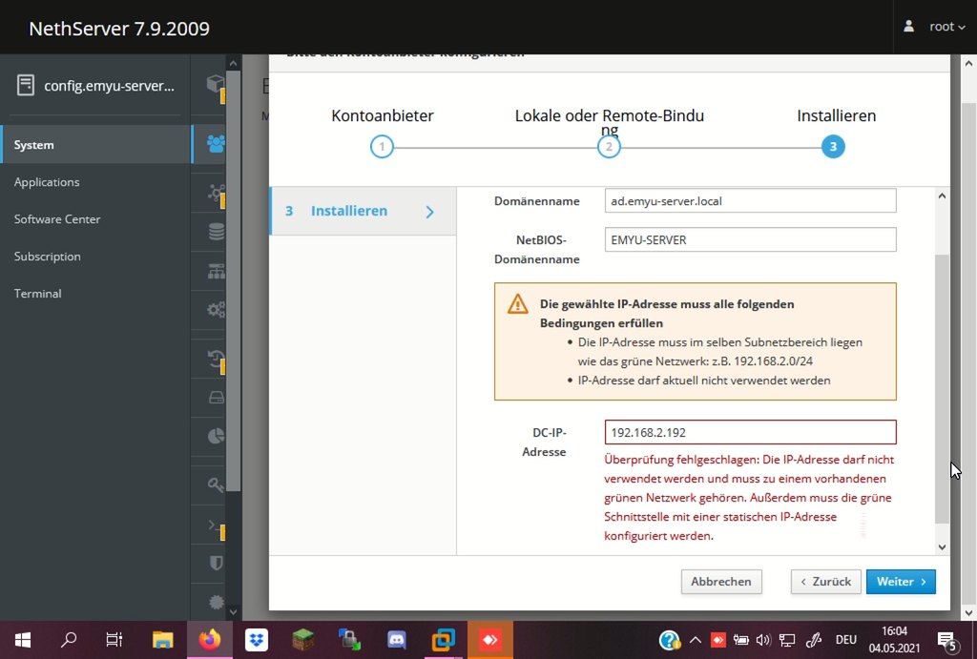977x659 pixels.
Task: Go to wizard step 2 circle
Action: pos(609,147)
